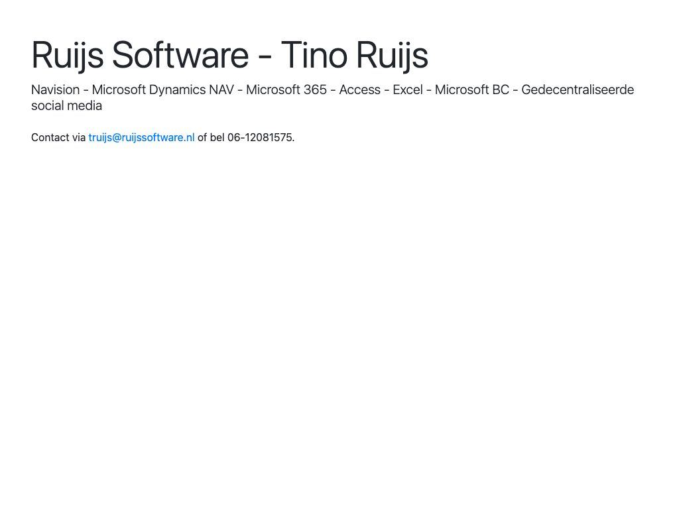The image size is (679, 509).
Task: Click the word "Dynamics" in the subtitle
Action: pos(177,89)
